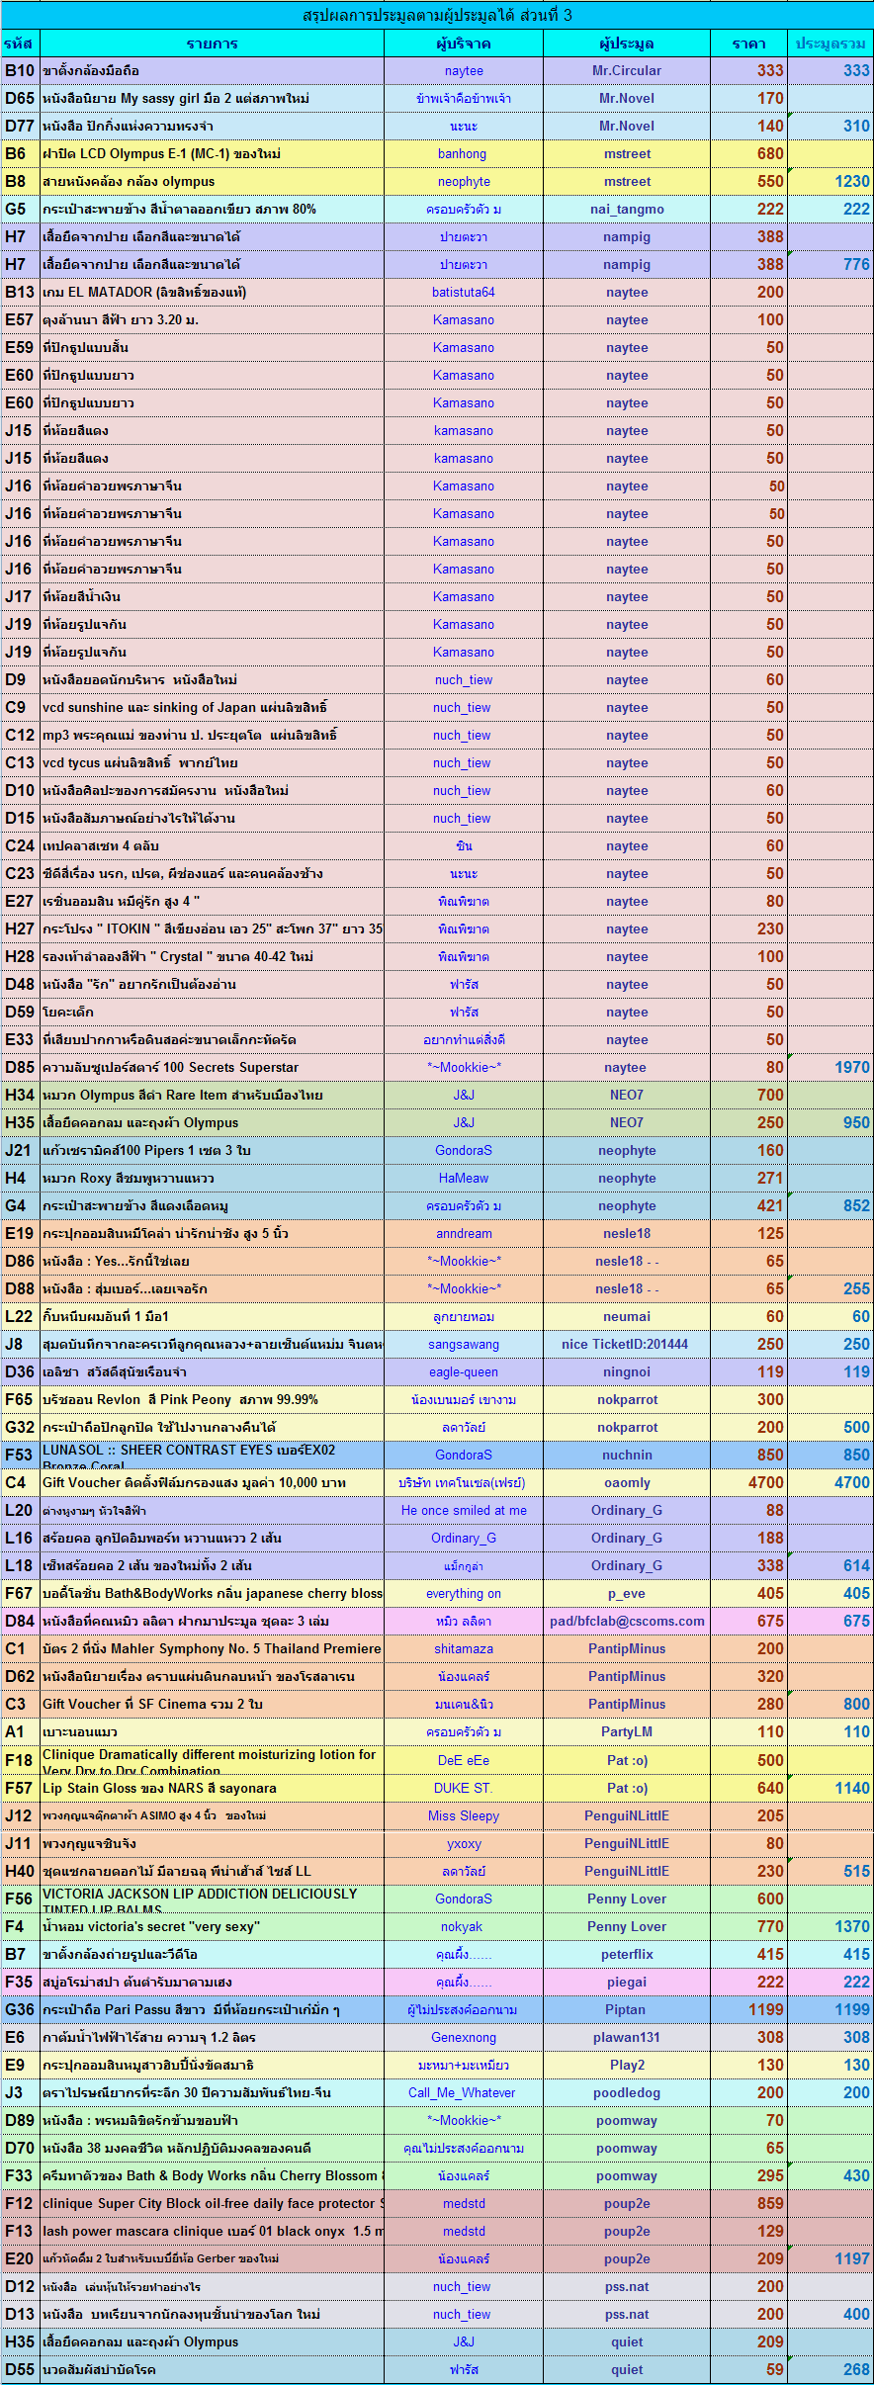874x2385 pixels.
Task: Select bidder cell nai_tangmo
Action: pyautogui.click(x=627, y=210)
